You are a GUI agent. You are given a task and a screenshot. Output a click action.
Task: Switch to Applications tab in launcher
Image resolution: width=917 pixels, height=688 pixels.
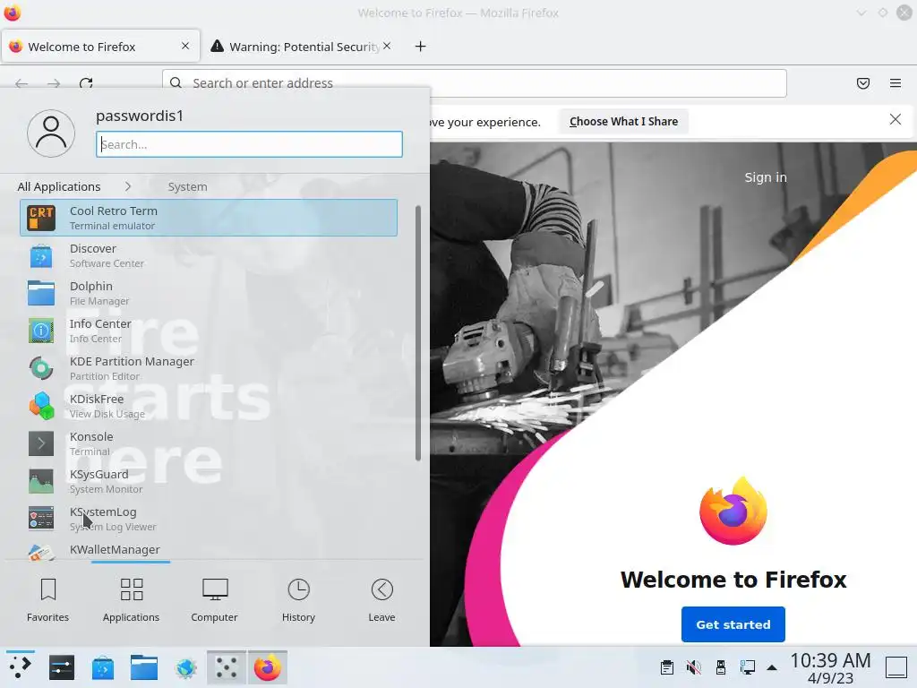(131, 600)
